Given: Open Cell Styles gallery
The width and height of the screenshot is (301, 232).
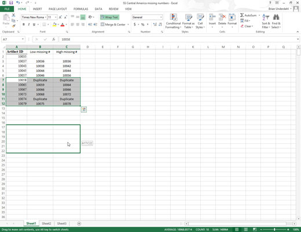Looking at the screenshot, I should pos(200,21).
